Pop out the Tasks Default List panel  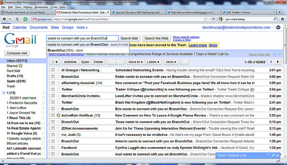coord(273,155)
